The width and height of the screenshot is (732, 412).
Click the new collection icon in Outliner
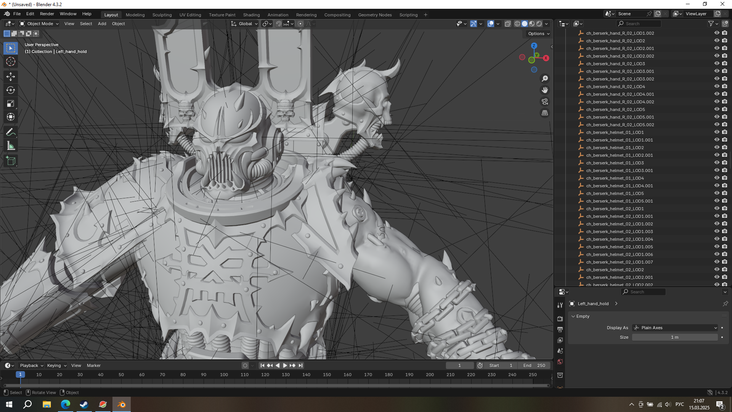pos(725,24)
